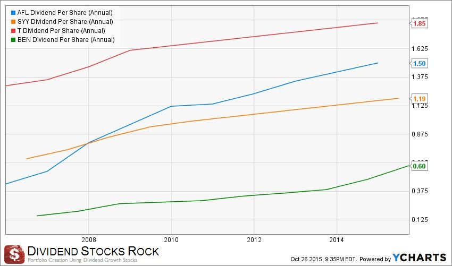Click the 'Oct 26 2015, 9:35PM EDT' timestamp

[324, 259]
